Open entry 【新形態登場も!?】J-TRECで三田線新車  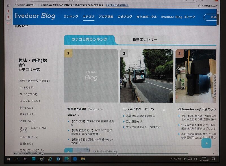click(91, 132)
